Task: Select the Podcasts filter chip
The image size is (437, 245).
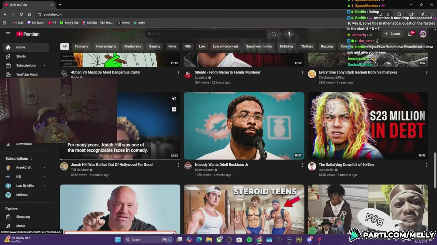Action: point(81,46)
